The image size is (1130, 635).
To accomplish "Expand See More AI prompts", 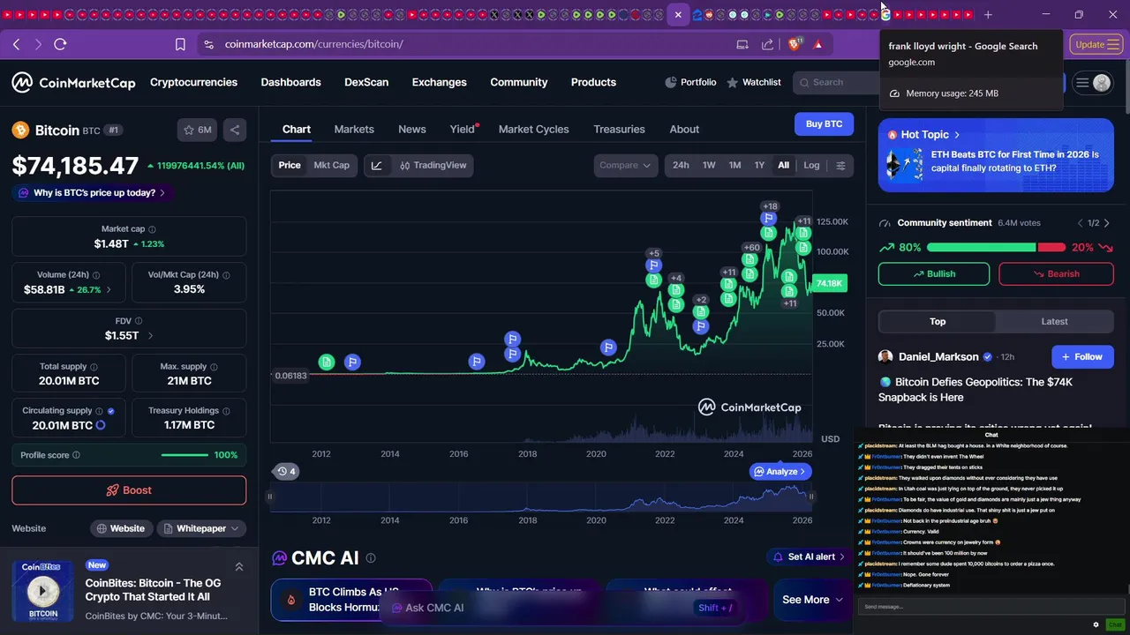I will pos(812,600).
